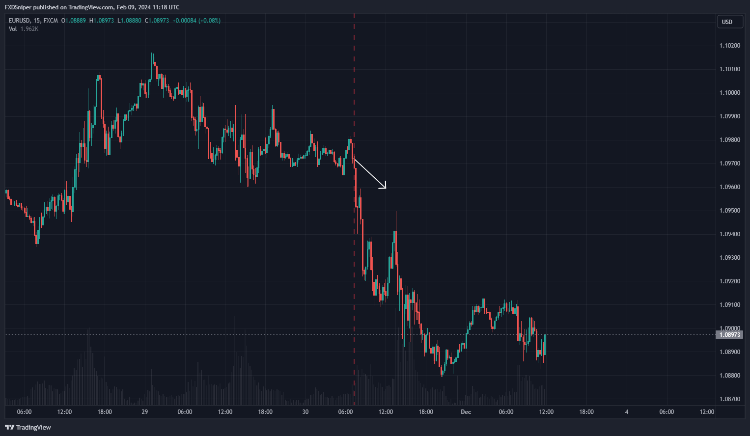The width and height of the screenshot is (750, 436).
Task: Select the white arrow drawing on chart
Action: click(x=370, y=174)
